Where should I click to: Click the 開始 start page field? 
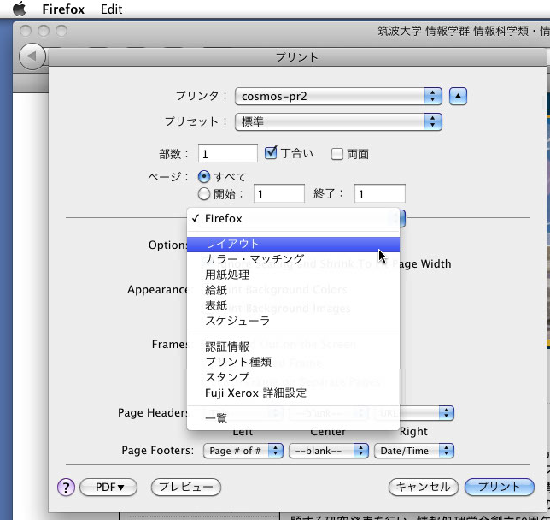(279, 193)
